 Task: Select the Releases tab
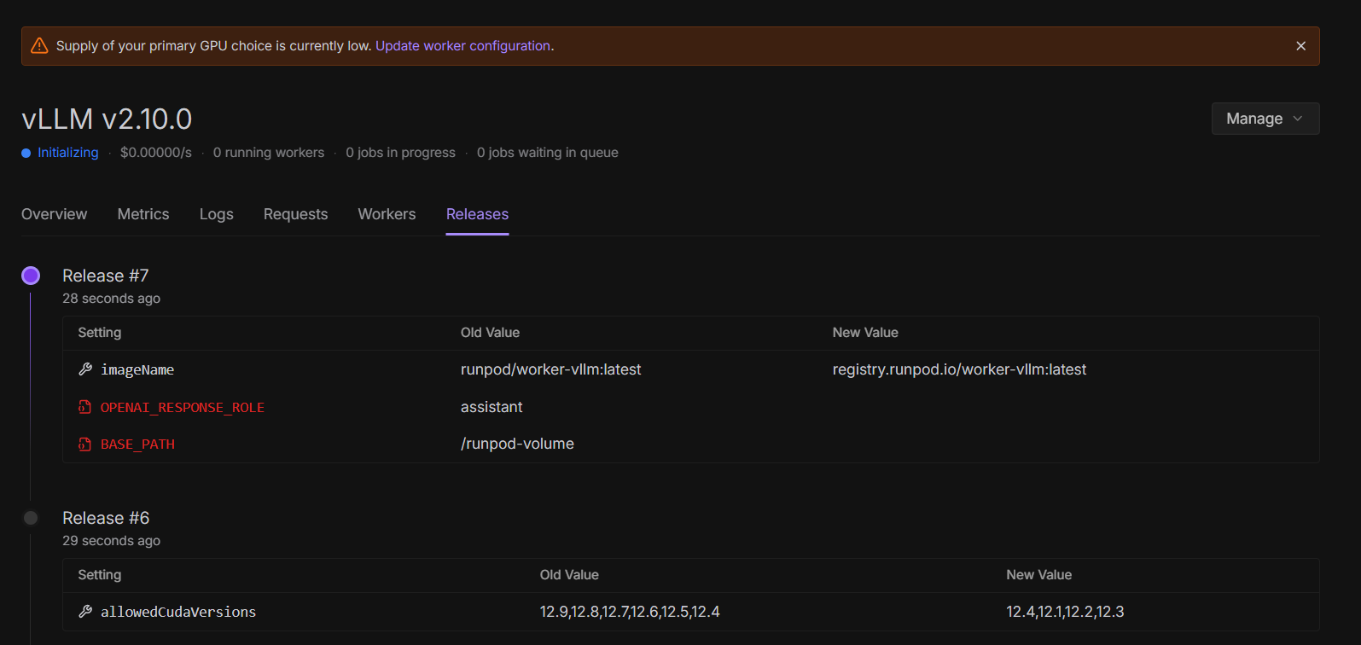point(477,214)
